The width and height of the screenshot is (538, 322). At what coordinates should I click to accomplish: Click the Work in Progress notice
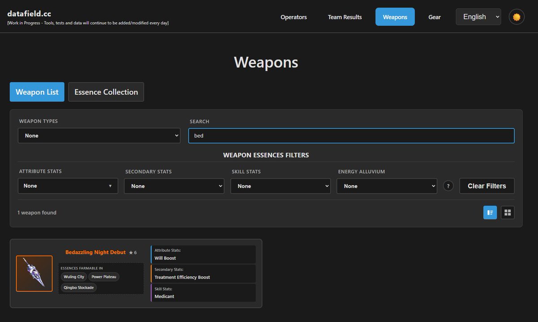click(x=88, y=23)
